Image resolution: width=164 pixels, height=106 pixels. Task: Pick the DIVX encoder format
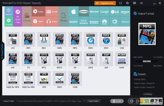click(x=60, y=78)
